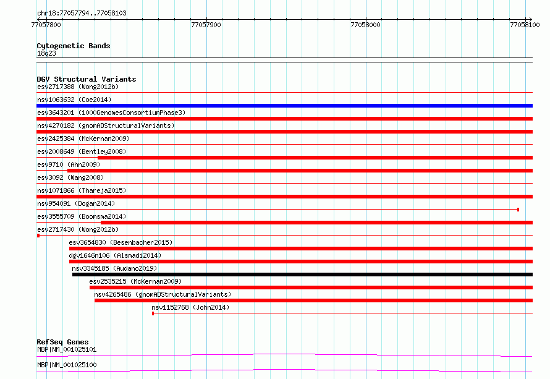Click the DGV Structural Variants track title
550x379 pixels.
[87, 79]
